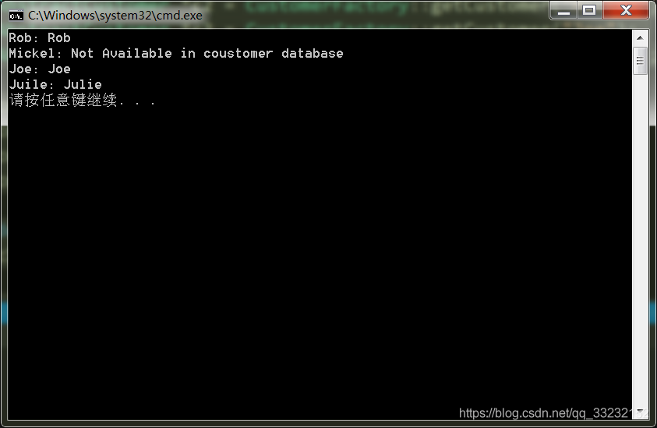Click the 'Joe: Joe' output line

coord(40,69)
